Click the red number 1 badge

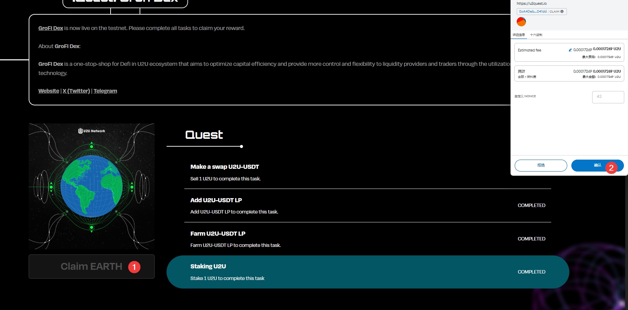[x=134, y=267]
